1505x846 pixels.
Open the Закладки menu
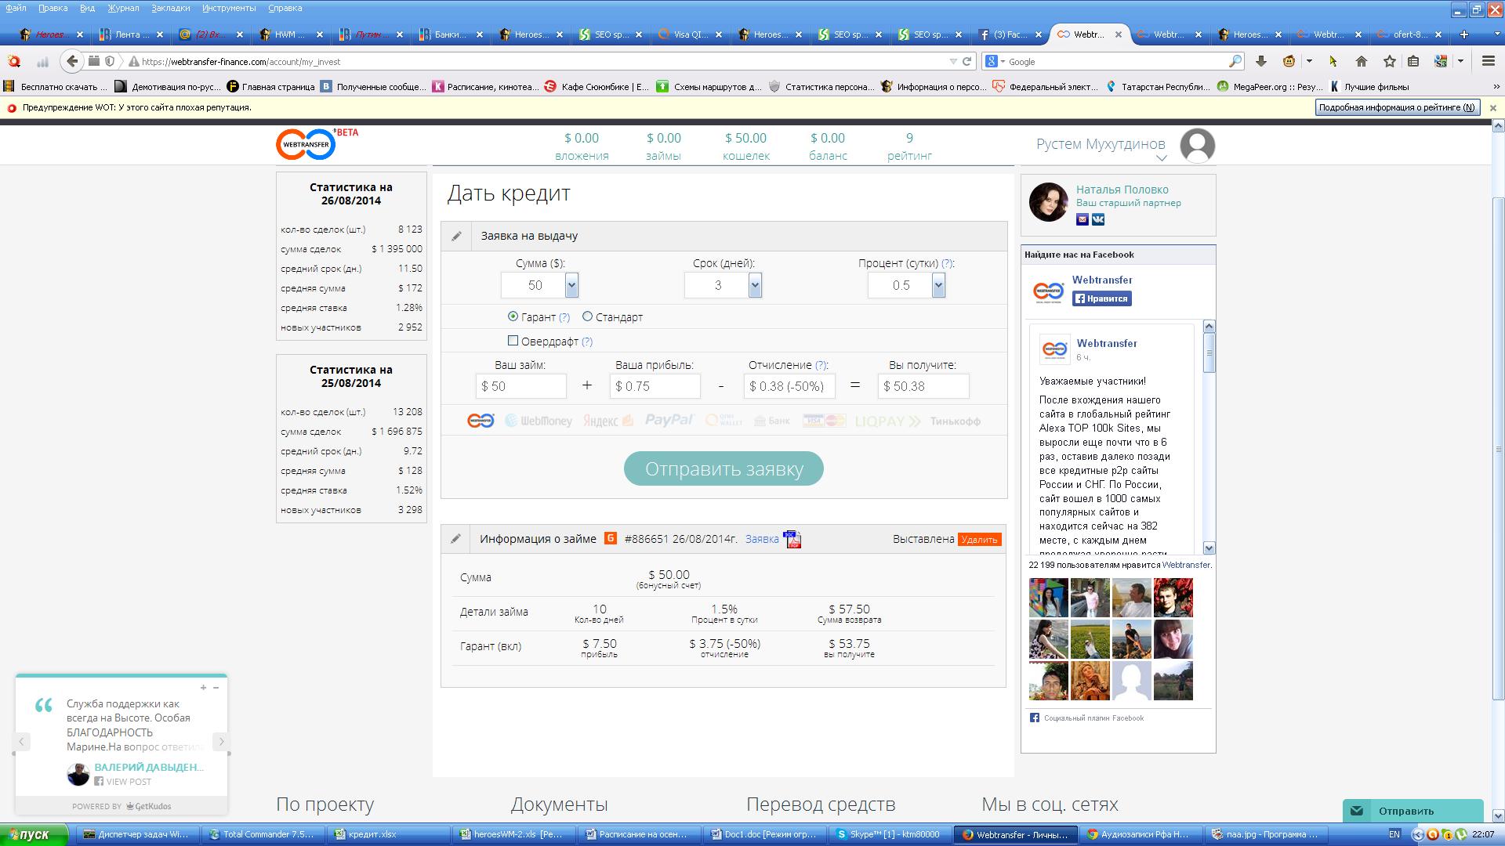[170, 8]
